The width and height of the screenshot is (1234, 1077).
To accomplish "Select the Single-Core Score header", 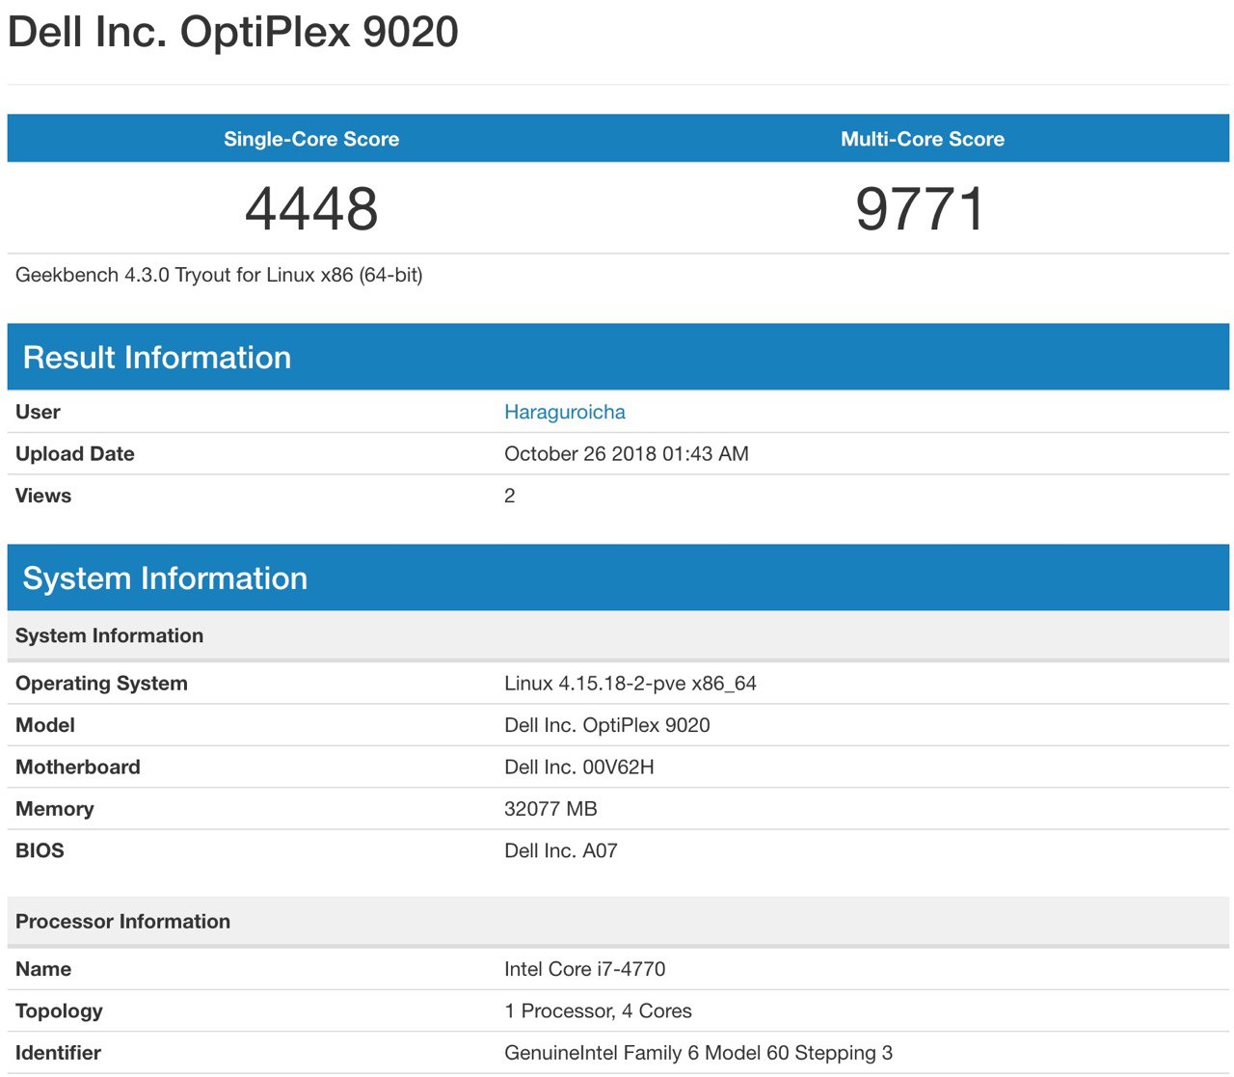I will click(x=311, y=139).
